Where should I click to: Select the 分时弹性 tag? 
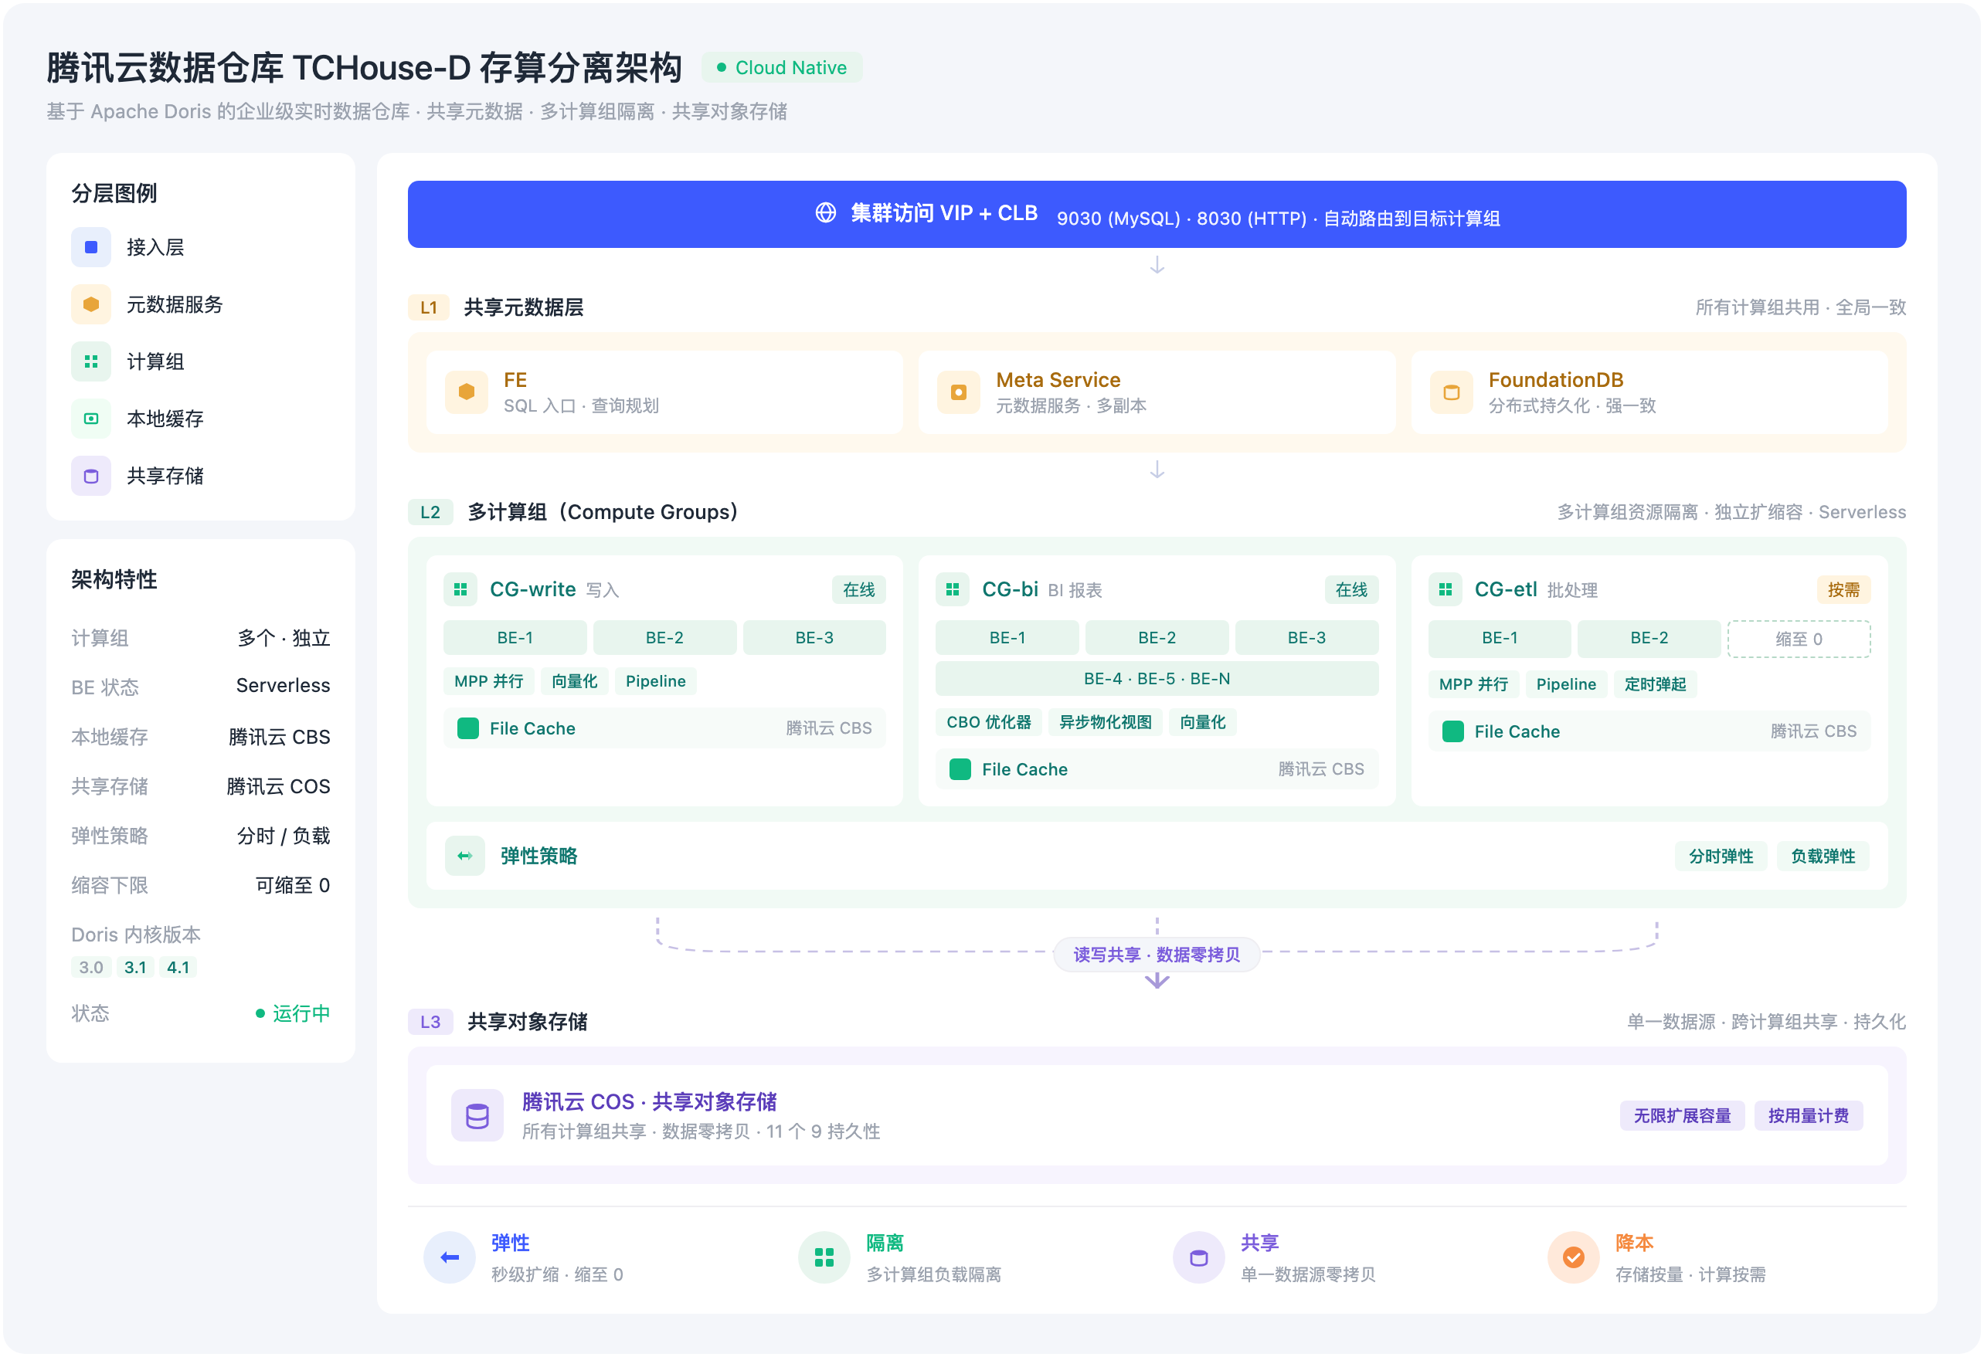[1721, 856]
